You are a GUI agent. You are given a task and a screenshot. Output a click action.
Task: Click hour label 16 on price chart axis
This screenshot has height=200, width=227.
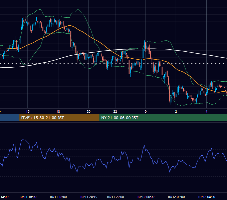(28, 112)
